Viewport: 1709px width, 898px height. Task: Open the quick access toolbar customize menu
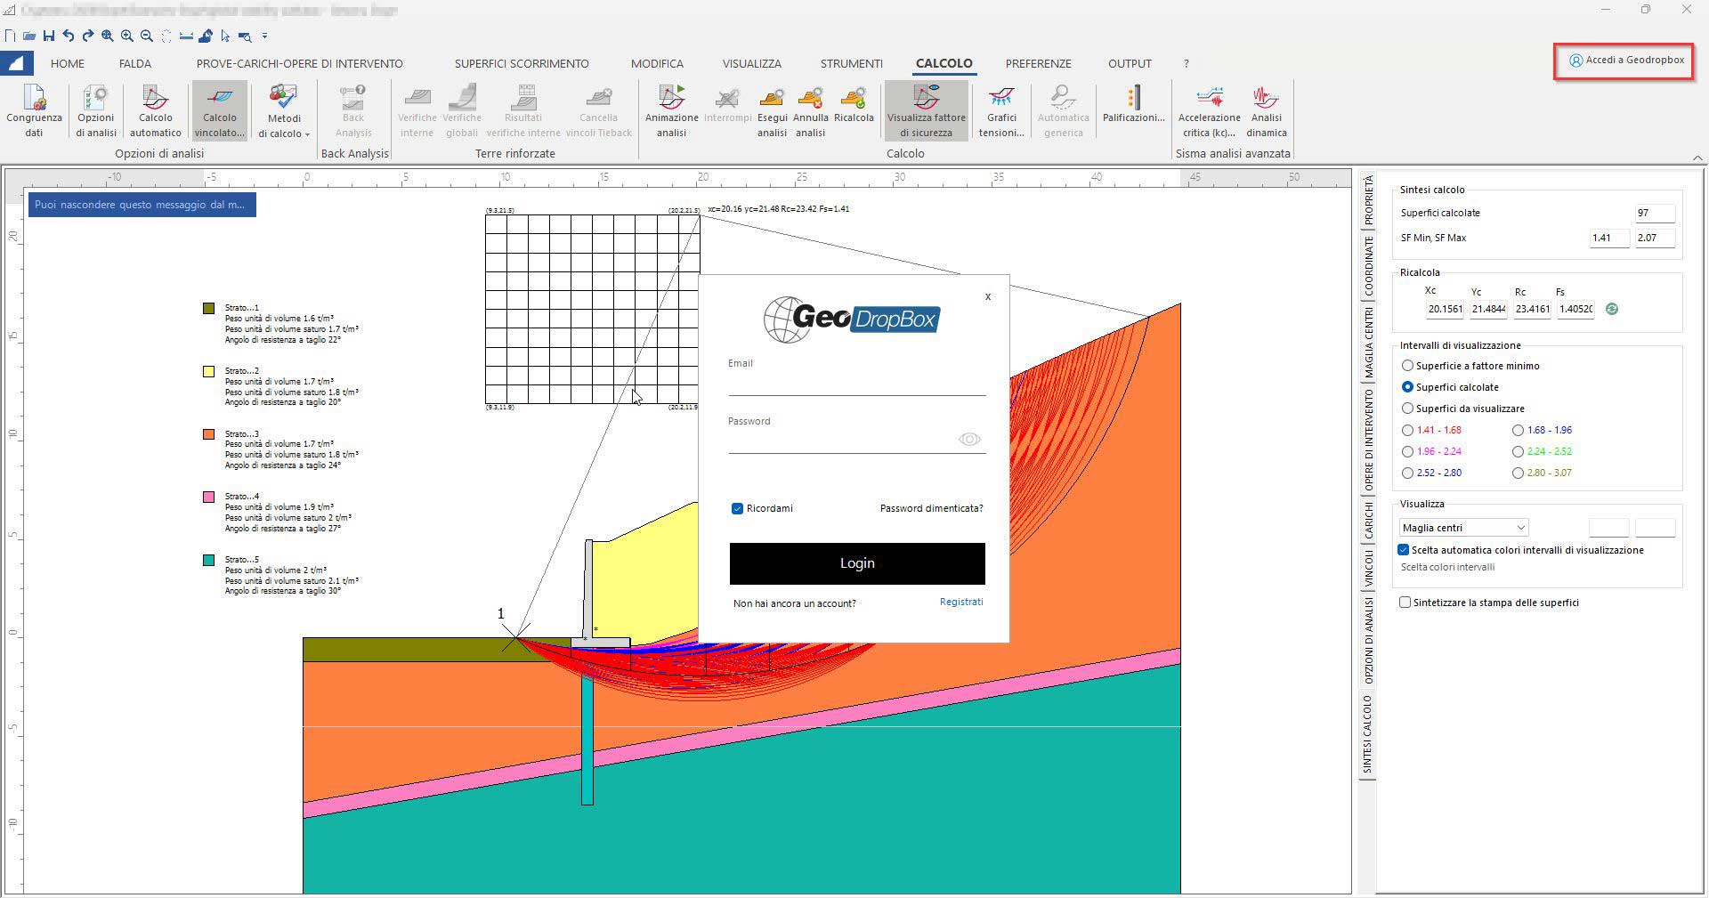[263, 36]
